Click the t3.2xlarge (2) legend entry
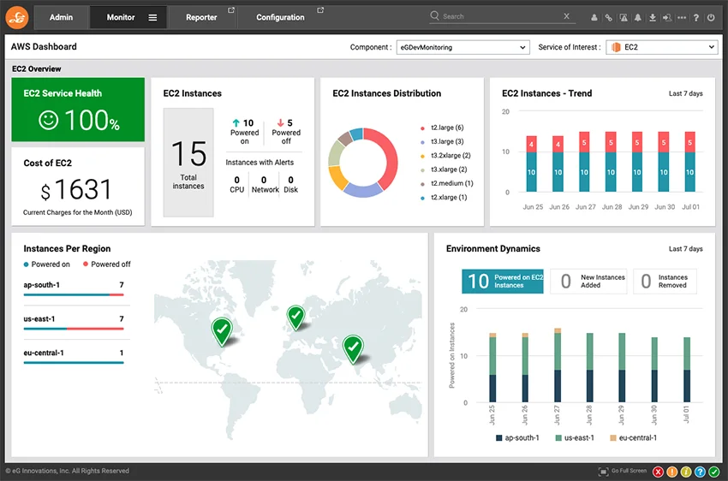728x481 pixels. tap(445, 156)
